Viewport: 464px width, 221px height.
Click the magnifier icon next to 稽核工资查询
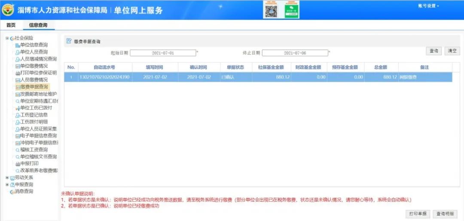pyautogui.click(x=18, y=150)
